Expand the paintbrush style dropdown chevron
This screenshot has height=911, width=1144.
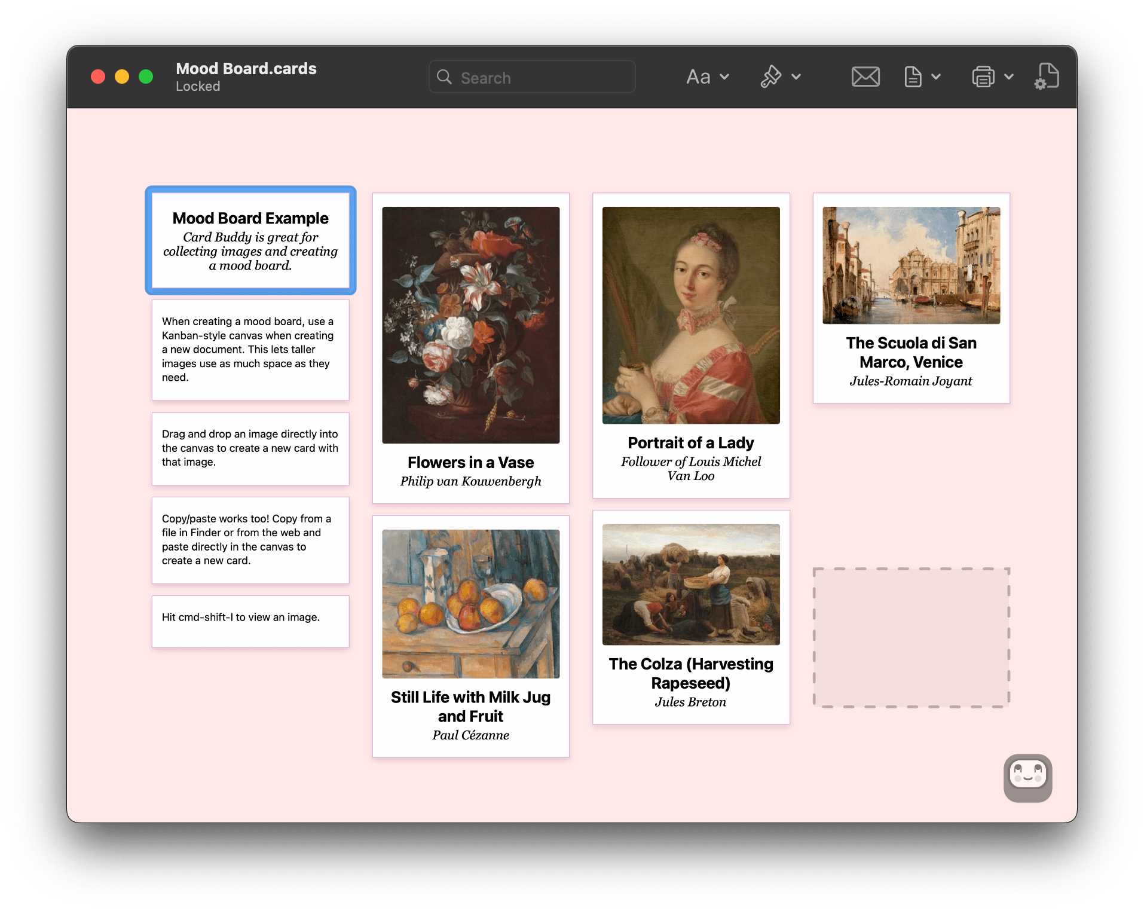pos(796,77)
